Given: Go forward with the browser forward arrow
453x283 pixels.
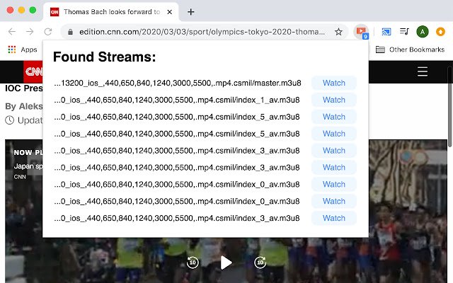Looking at the screenshot, I should [x=30, y=31].
